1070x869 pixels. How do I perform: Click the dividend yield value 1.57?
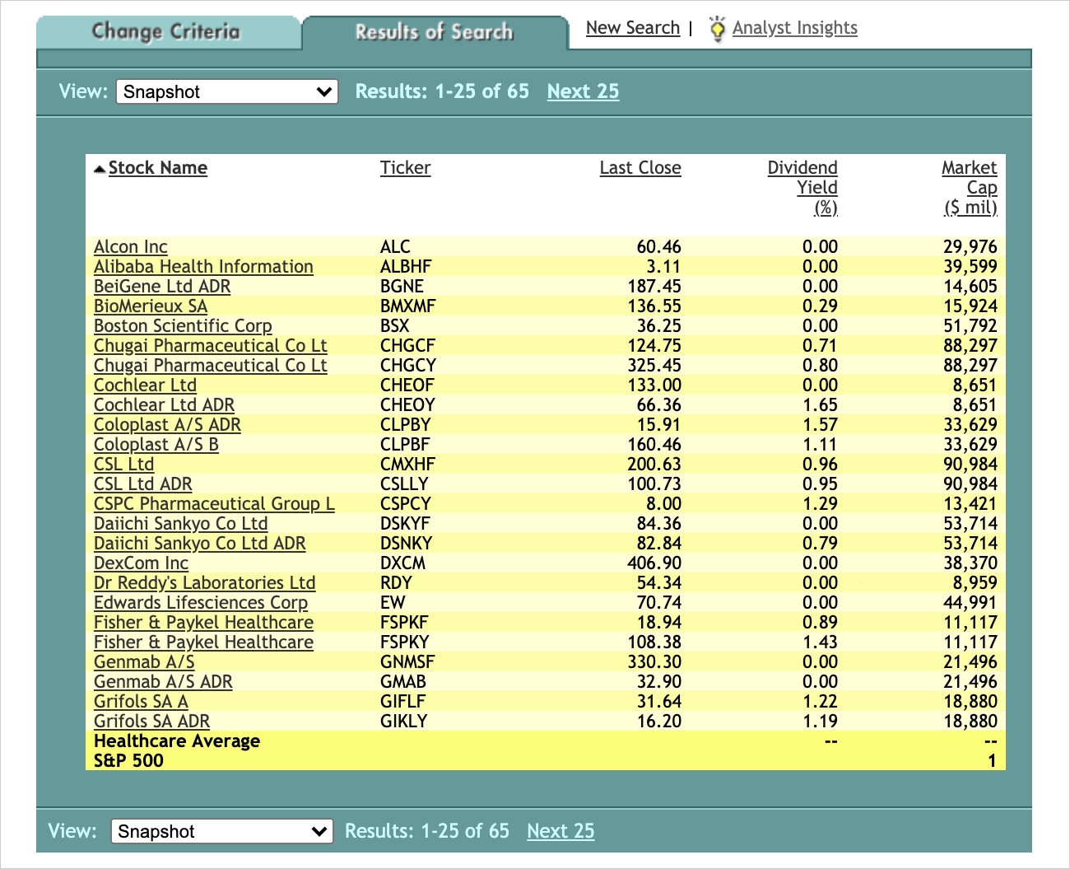[x=820, y=425]
